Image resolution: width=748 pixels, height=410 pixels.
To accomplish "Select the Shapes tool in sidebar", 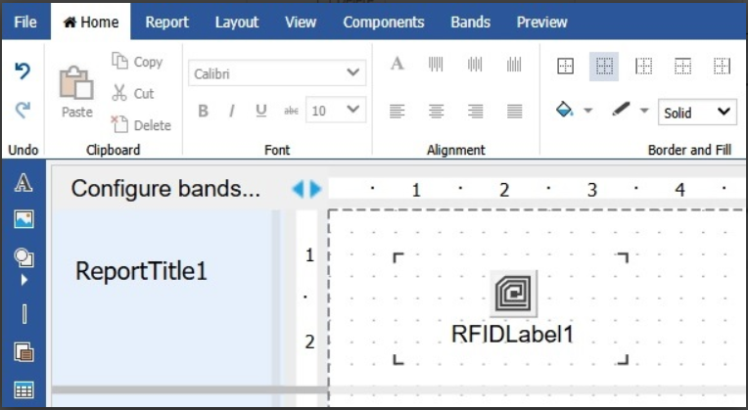I will click(23, 257).
